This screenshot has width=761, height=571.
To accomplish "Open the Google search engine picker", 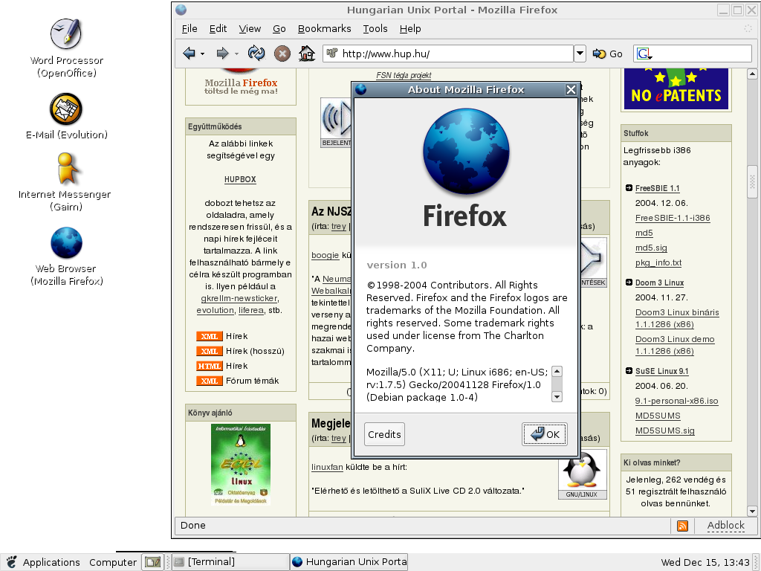I will point(644,54).
